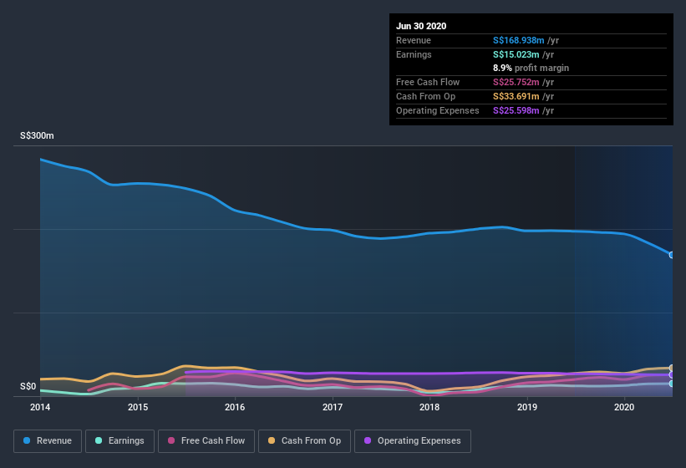Click the Earnings endpoint marker
686x468 pixels.
[x=672, y=384]
